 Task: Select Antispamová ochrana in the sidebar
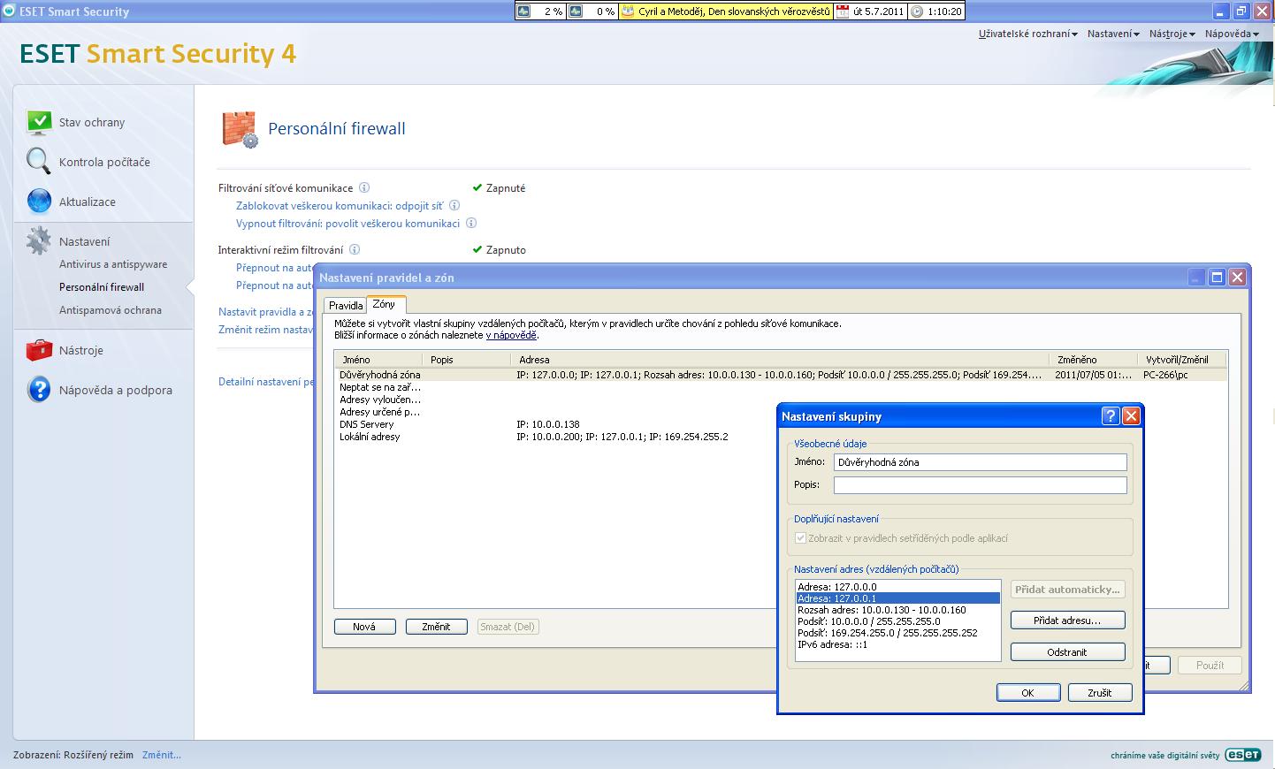point(111,310)
